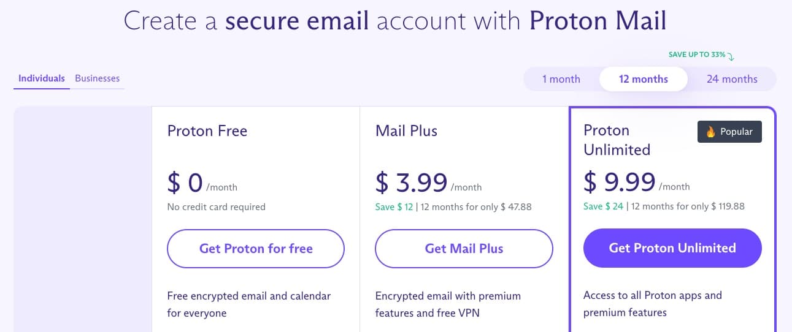Click the Proton Unlimited plan title
The height and width of the screenshot is (332, 792).
pyautogui.click(x=617, y=140)
